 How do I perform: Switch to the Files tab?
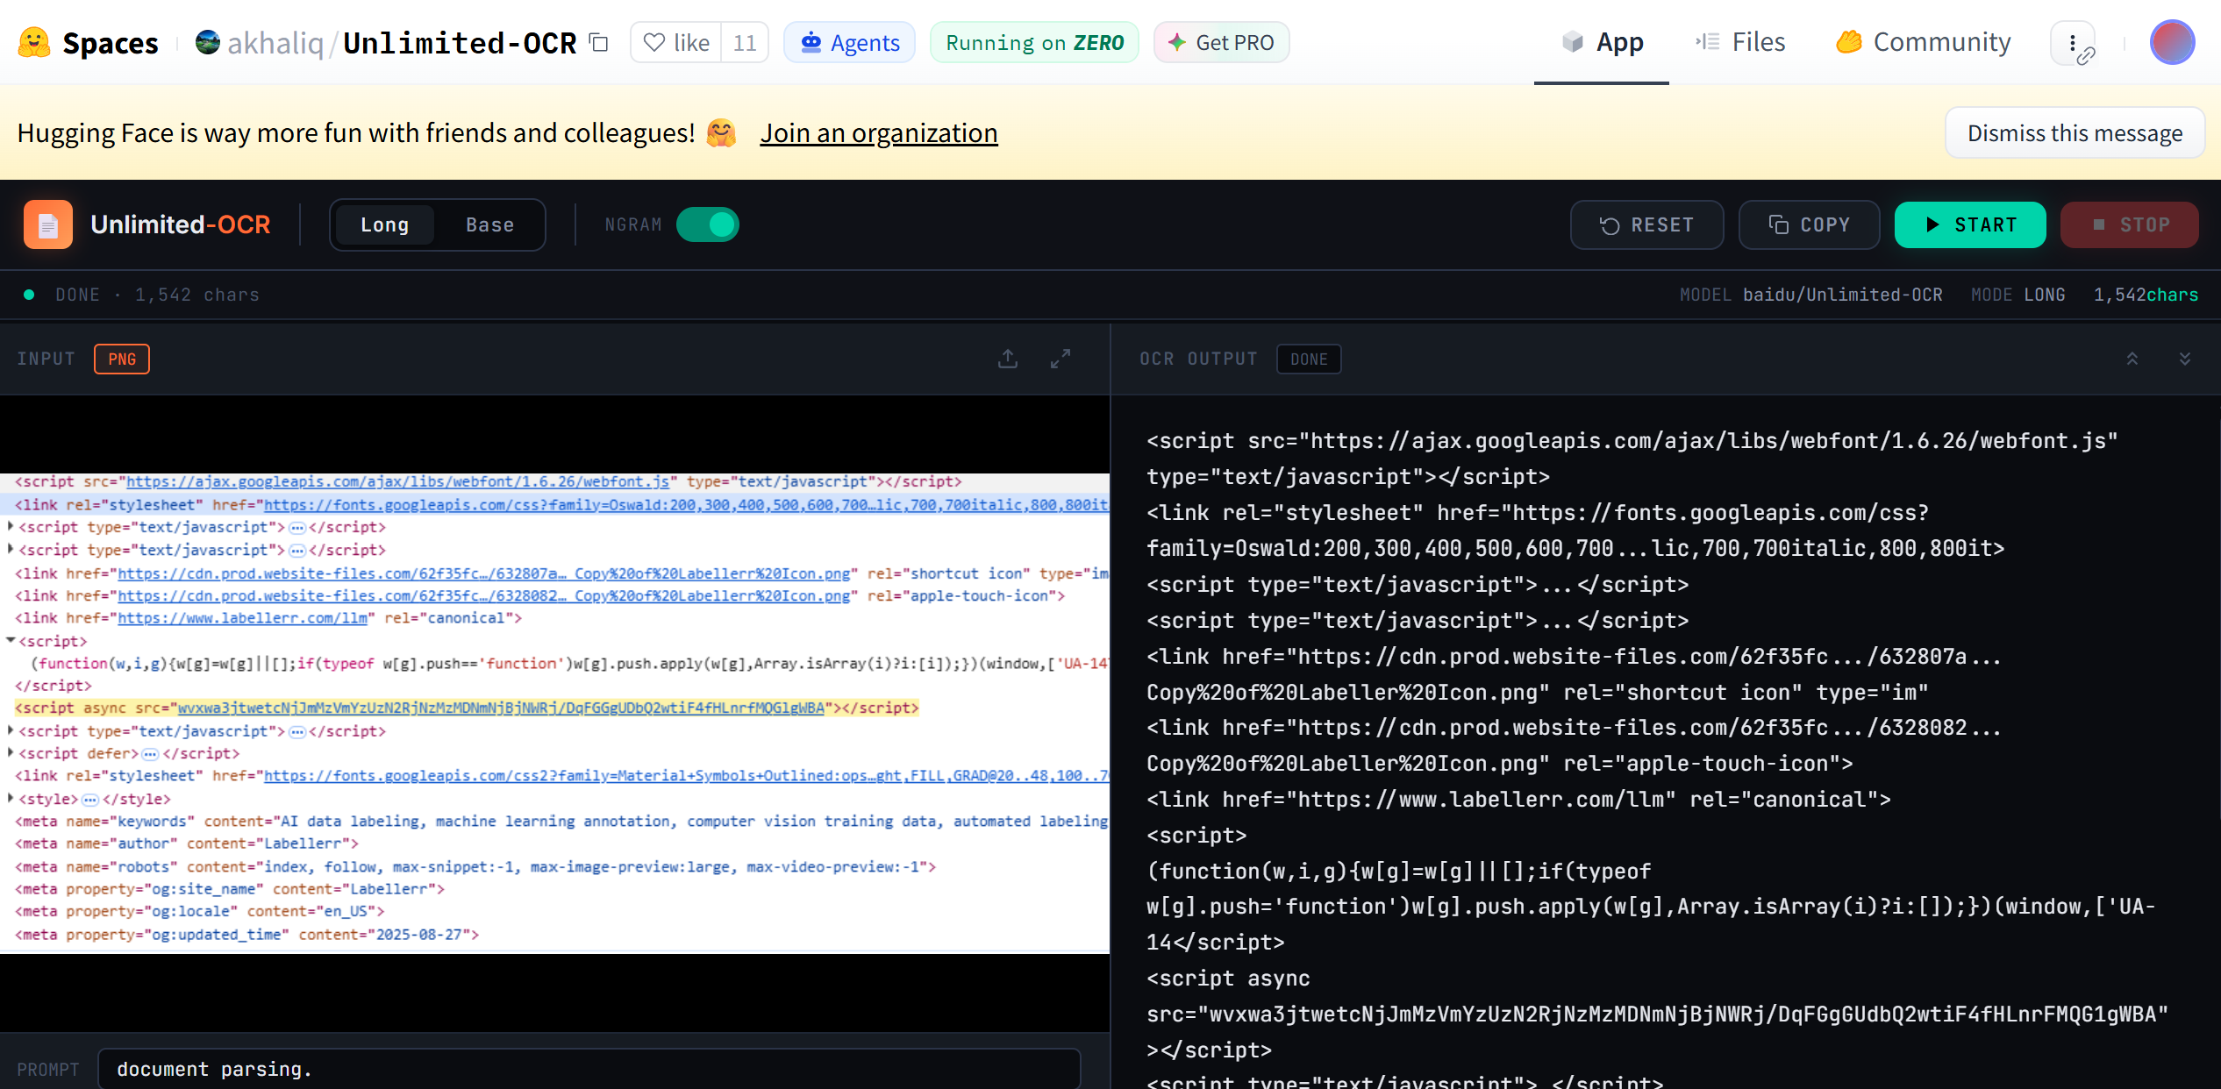1740,42
